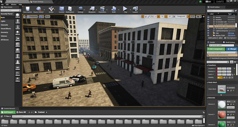Click the Blueprints toolbar icon
This screenshot has width=238, height=127.
click(92, 10)
